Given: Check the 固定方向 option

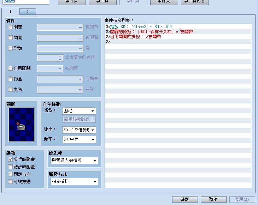Looking at the screenshot, I should (x=10, y=174).
